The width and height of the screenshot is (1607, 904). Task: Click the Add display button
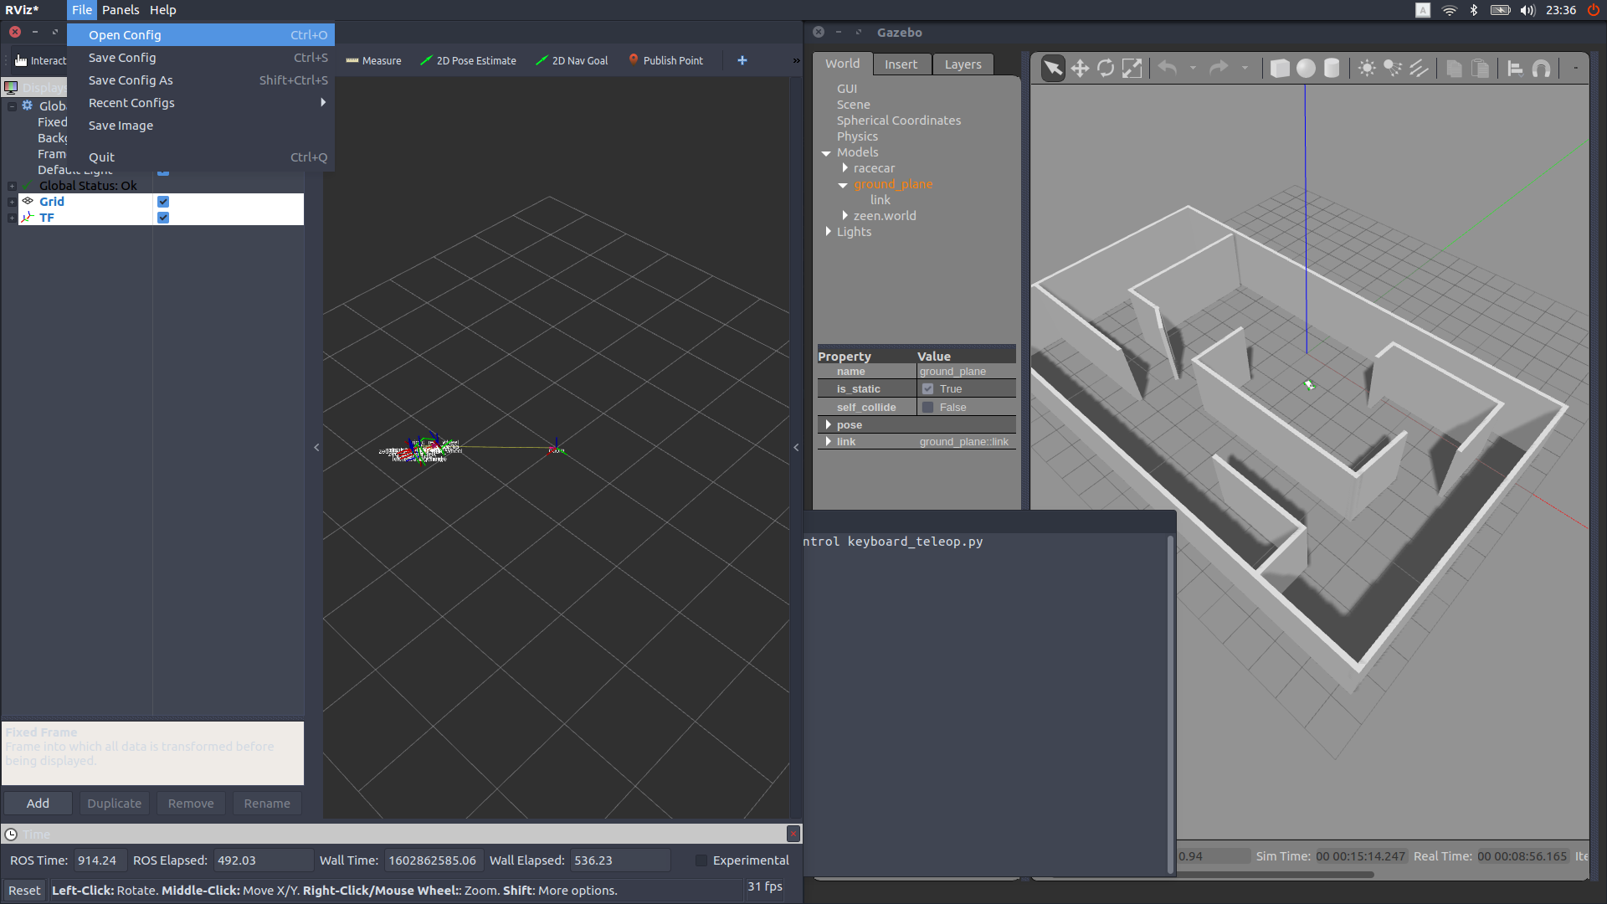coord(38,804)
